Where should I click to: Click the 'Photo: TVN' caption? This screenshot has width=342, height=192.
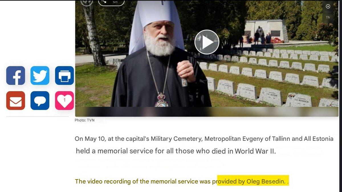pyautogui.click(x=85, y=120)
